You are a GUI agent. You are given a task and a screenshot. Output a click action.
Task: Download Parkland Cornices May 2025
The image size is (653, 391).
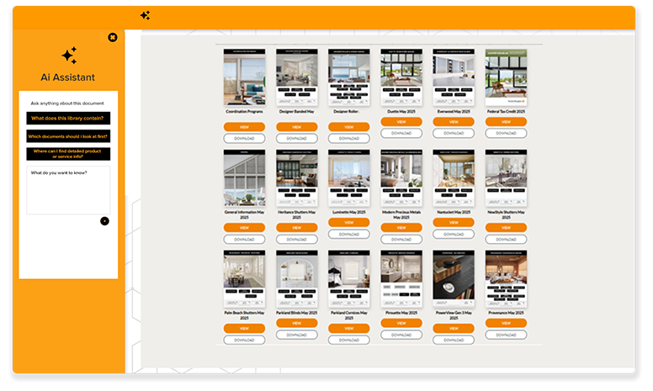pyautogui.click(x=349, y=340)
